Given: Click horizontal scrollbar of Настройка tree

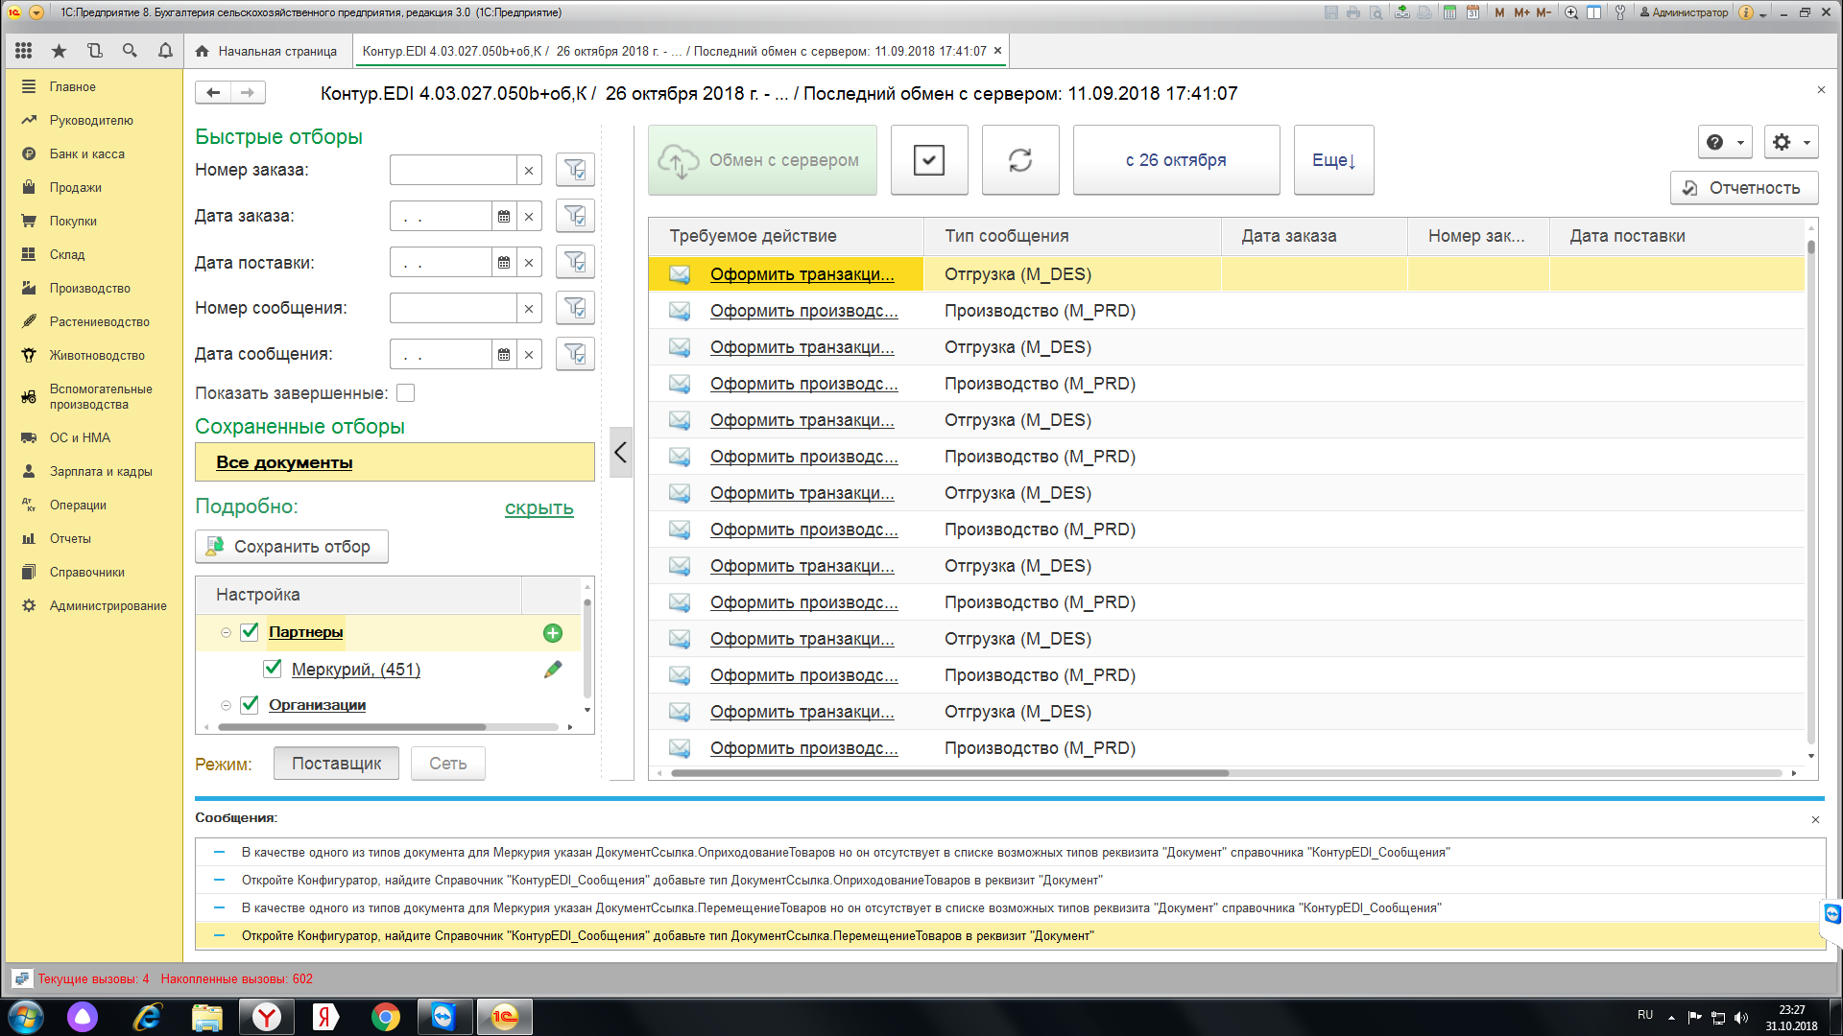Looking at the screenshot, I should click(x=351, y=727).
